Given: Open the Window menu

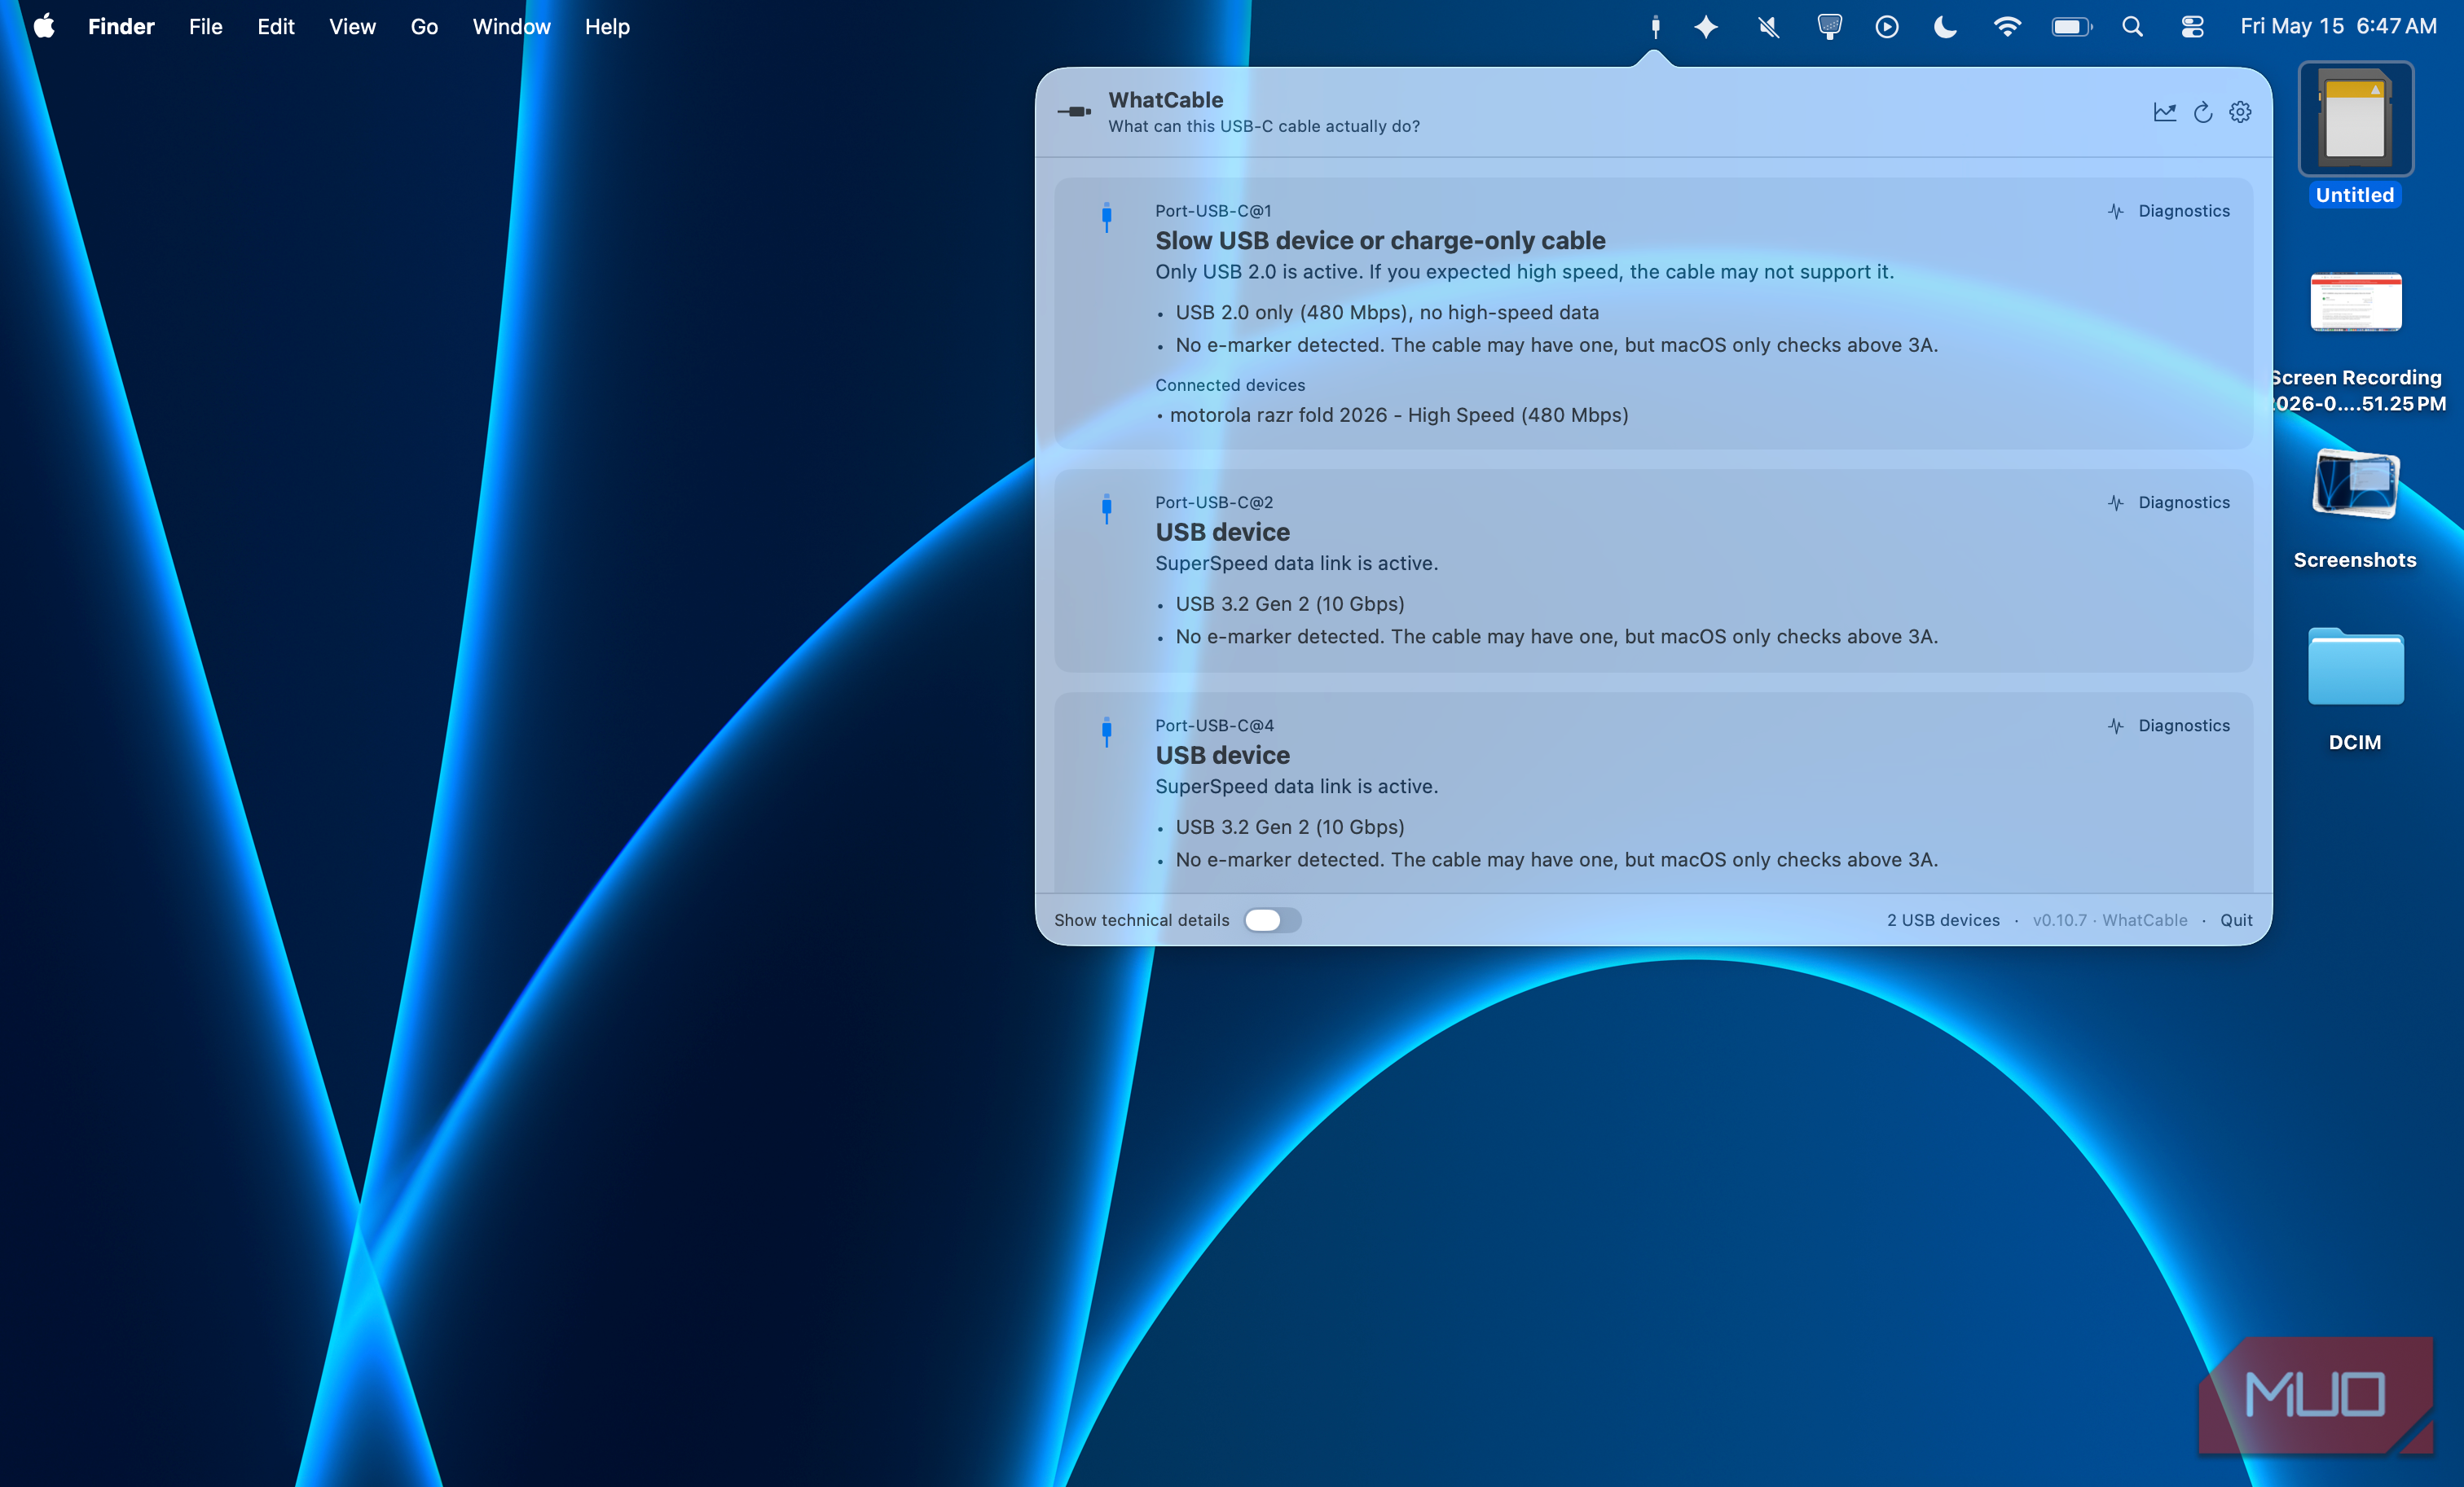Looking at the screenshot, I should click(511, 27).
